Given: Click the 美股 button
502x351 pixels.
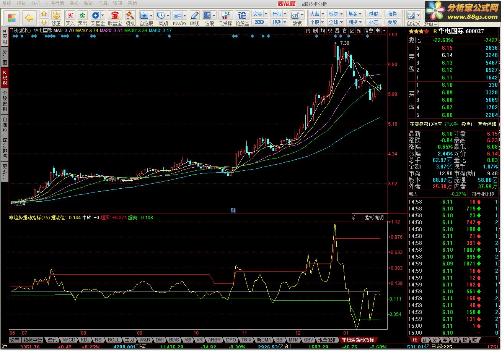Looking at the screenshot, I should (393, 22).
